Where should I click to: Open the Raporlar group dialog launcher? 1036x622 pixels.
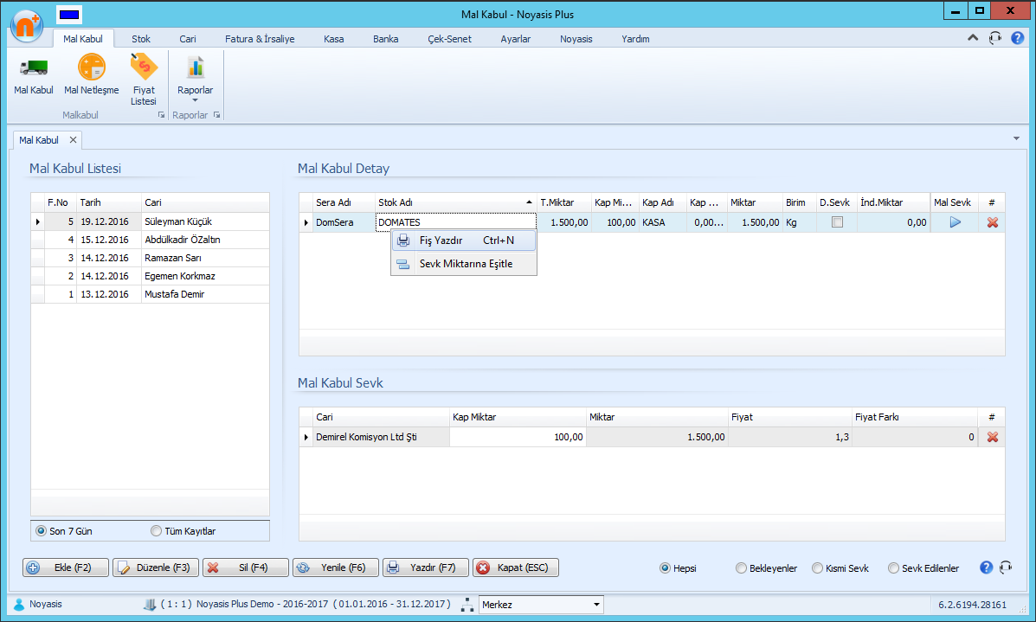coord(216,115)
